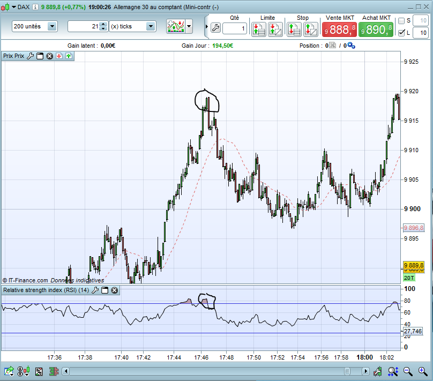Image resolution: width=433 pixels, height=381 pixels.
Task: Click the first Stop order icon
Action: tap(294, 29)
